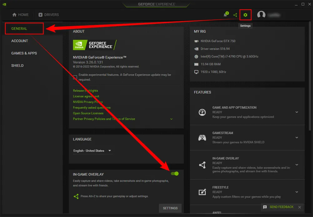313x217 pixels.
Task: Click NVIDIA GeForce GTX 750 text
Action: coord(218,41)
